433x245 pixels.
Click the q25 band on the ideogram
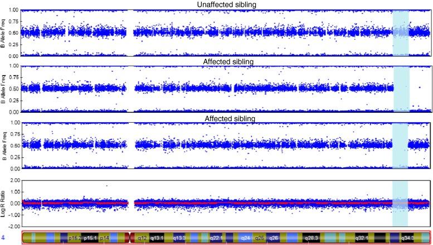[x=259, y=238]
